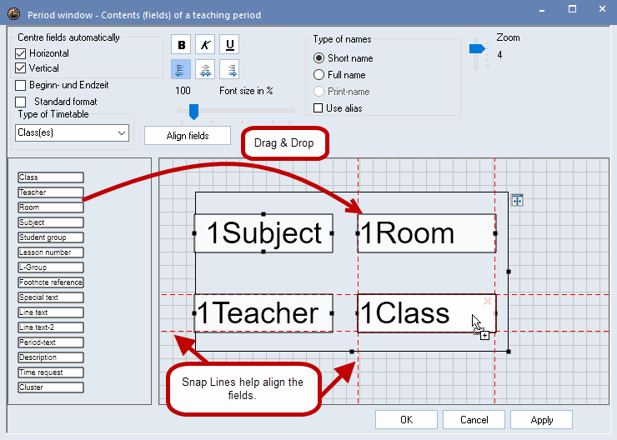This screenshot has width=617, height=440.
Task: Select the Footnote reference field item
Action: 51,282
